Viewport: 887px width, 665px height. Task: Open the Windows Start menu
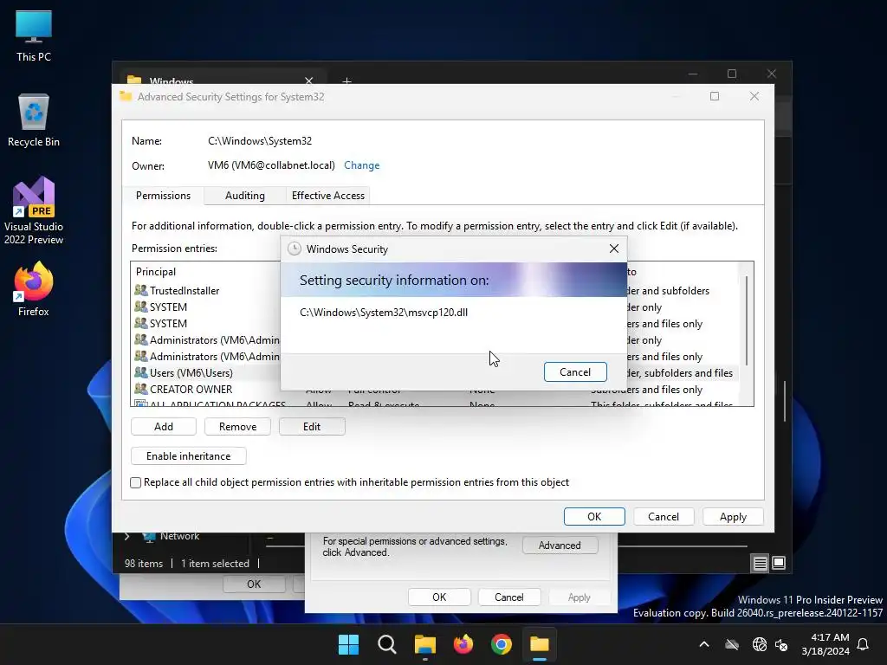pyautogui.click(x=348, y=644)
